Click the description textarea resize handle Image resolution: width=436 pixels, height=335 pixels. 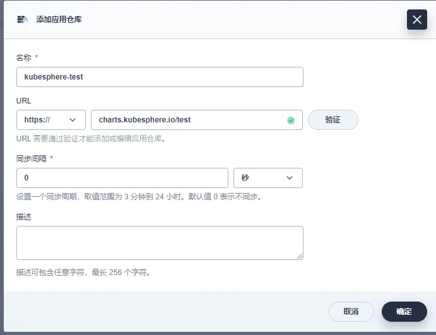pyautogui.click(x=300, y=256)
